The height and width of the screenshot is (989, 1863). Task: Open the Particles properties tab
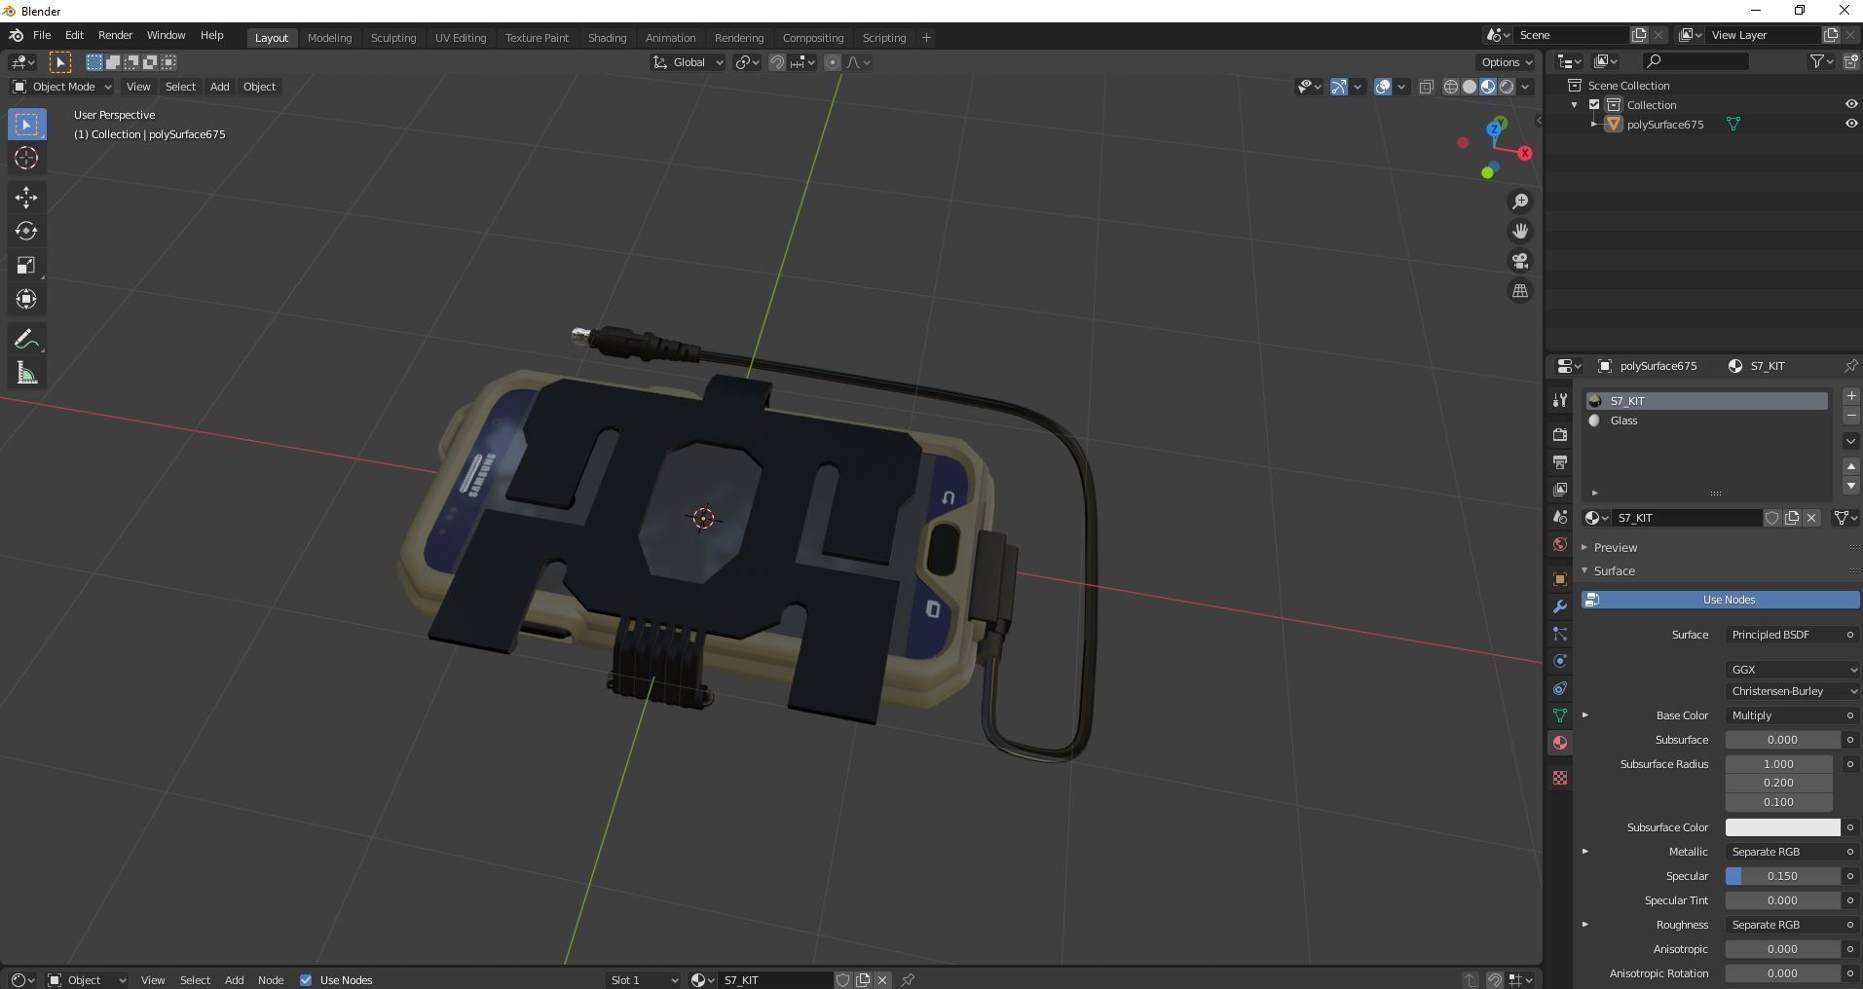(1560, 634)
